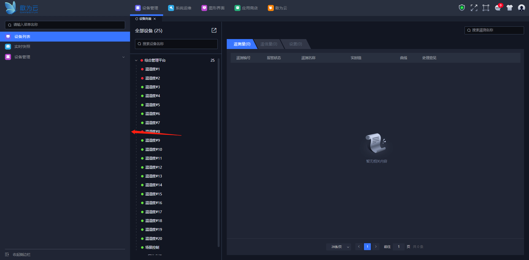Viewport: 529px width, 260px height.
Task: Open the security shield icon
Action: coord(462,8)
